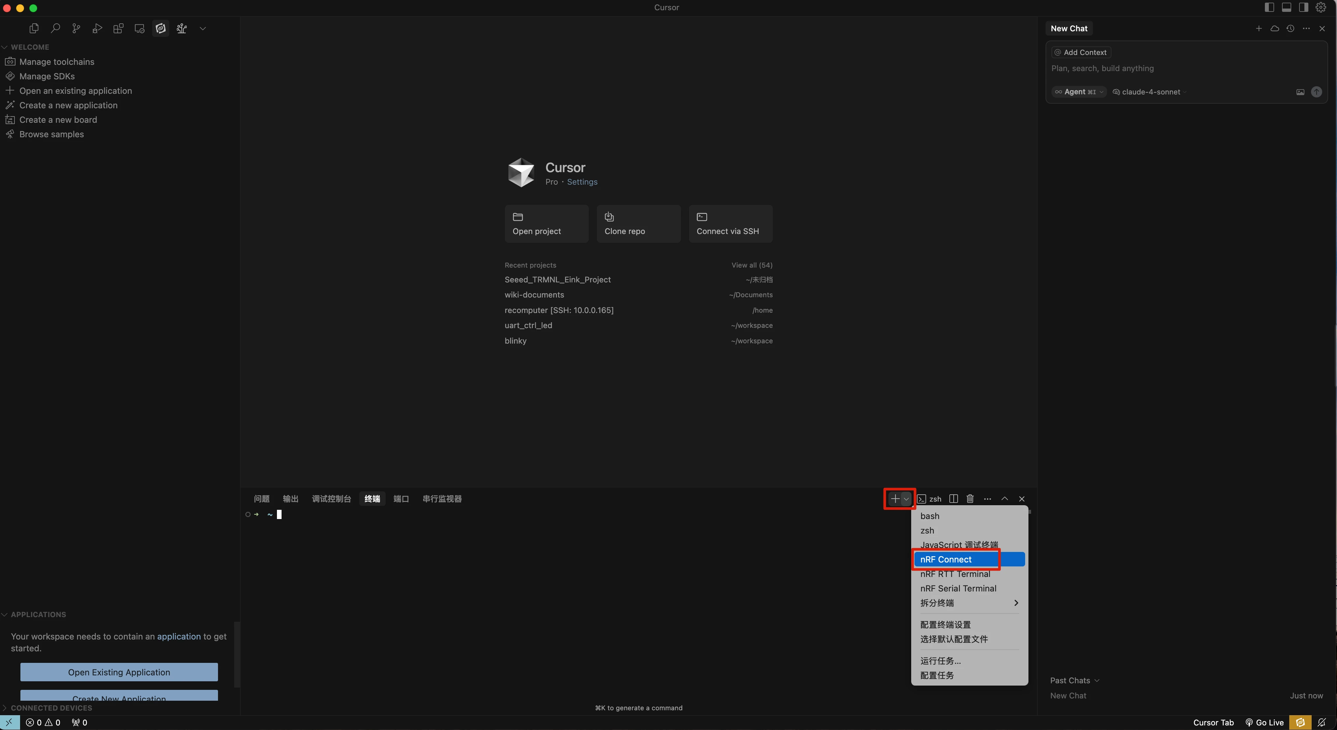The height and width of the screenshot is (730, 1337).
Task: Expand the CONNECTED DEVICES section
Action: (x=51, y=708)
